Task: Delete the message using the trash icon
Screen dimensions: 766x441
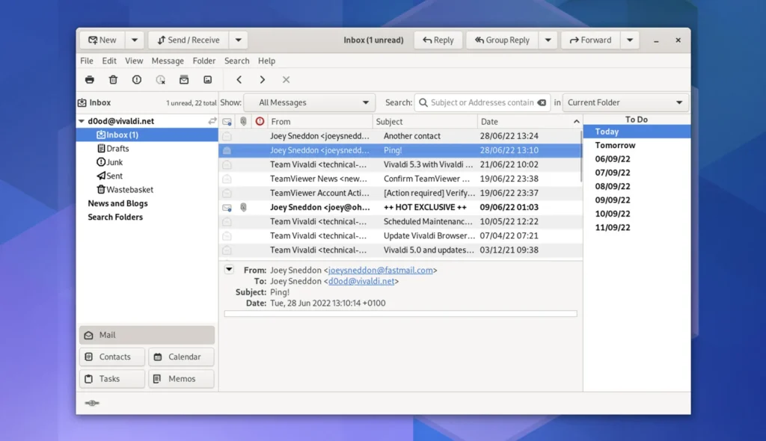Action: pos(113,80)
